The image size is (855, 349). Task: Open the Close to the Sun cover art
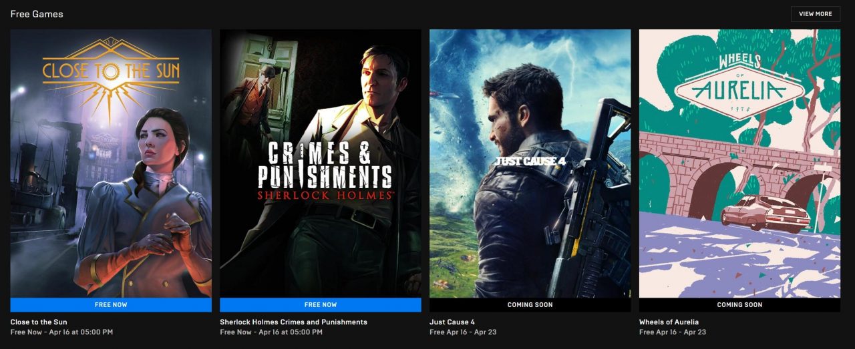111,163
